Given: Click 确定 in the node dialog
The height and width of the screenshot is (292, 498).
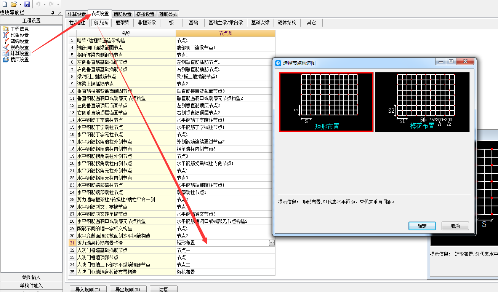Looking at the screenshot, I should coord(422,226).
